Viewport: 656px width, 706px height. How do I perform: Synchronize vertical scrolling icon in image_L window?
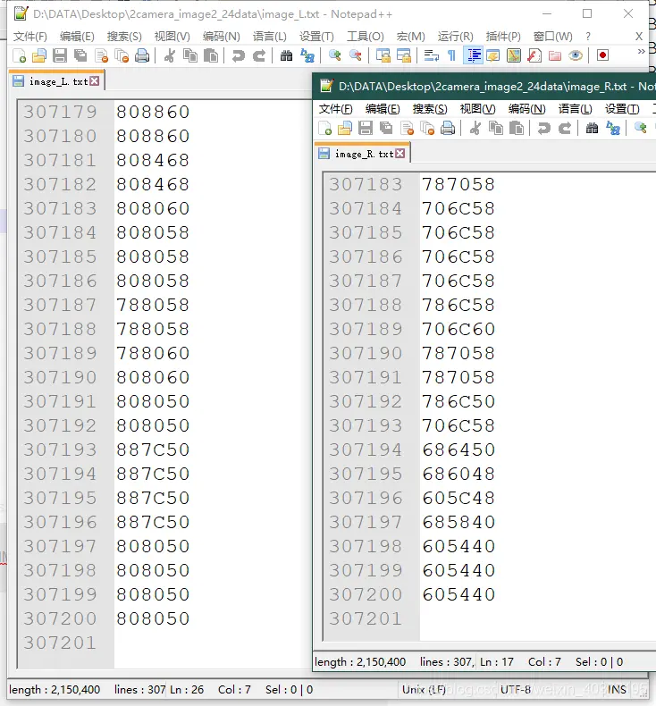[383, 55]
